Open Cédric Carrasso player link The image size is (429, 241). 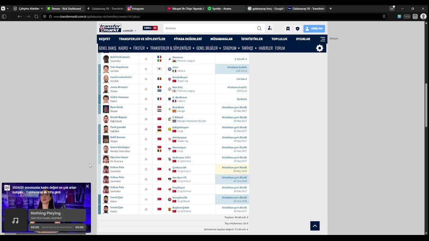(x=119, y=97)
